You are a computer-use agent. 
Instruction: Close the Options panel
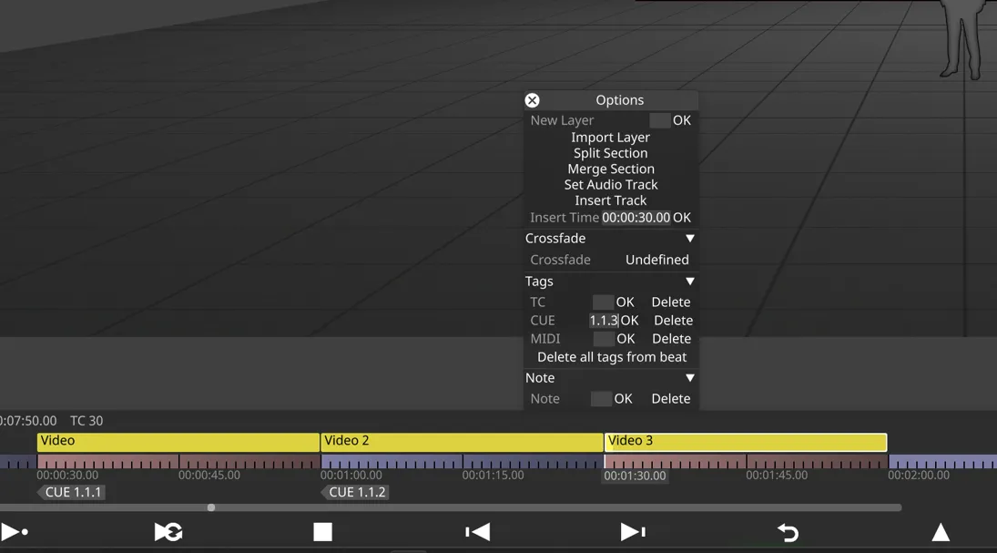point(532,100)
